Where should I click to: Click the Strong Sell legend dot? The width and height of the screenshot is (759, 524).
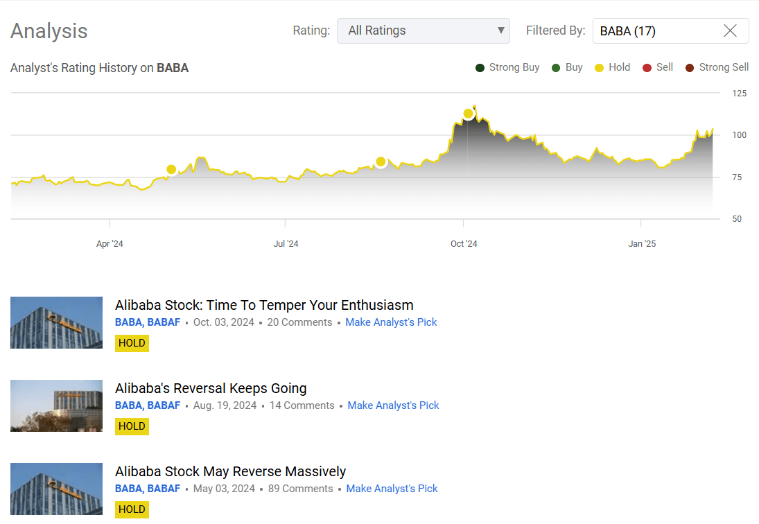[x=689, y=67]
